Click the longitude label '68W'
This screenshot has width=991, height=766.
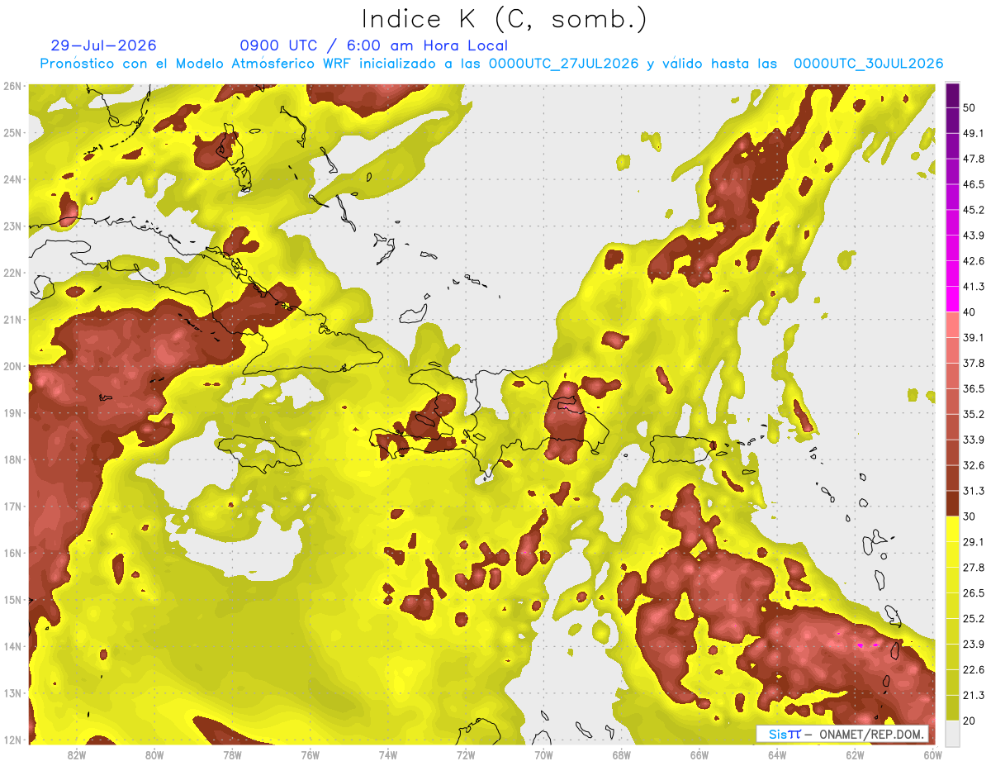tap(621, 754)
